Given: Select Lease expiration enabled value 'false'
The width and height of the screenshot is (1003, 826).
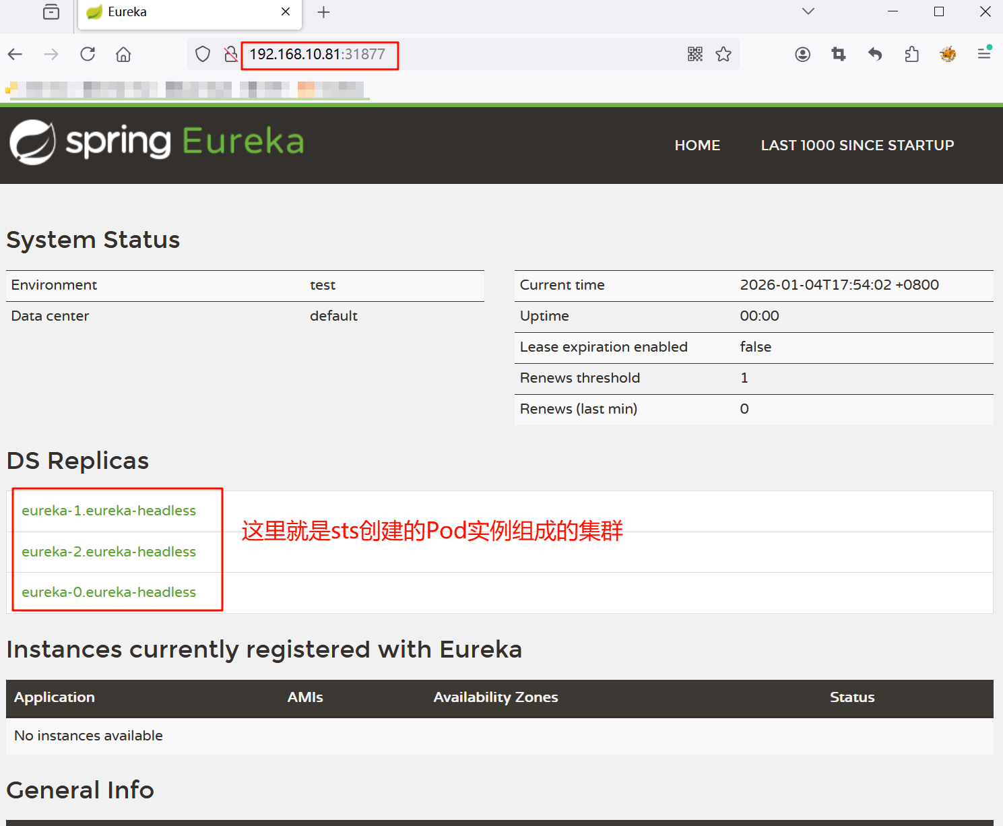Looking at the screenshot, I should point(756,347).
